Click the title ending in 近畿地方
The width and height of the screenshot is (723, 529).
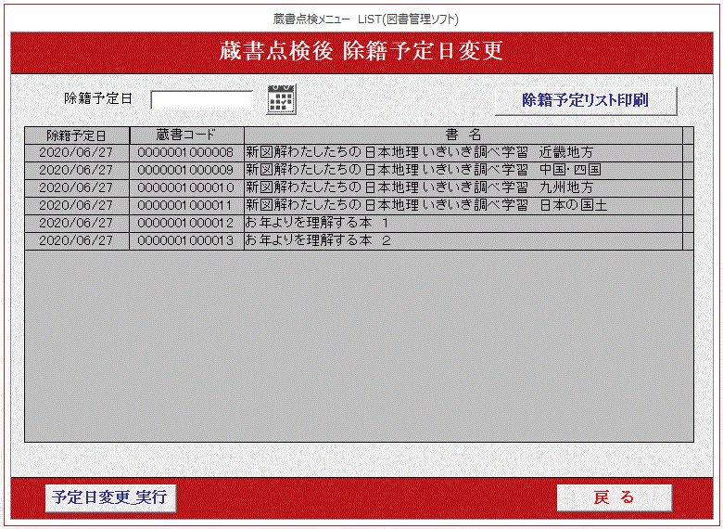tap(463, 153)
